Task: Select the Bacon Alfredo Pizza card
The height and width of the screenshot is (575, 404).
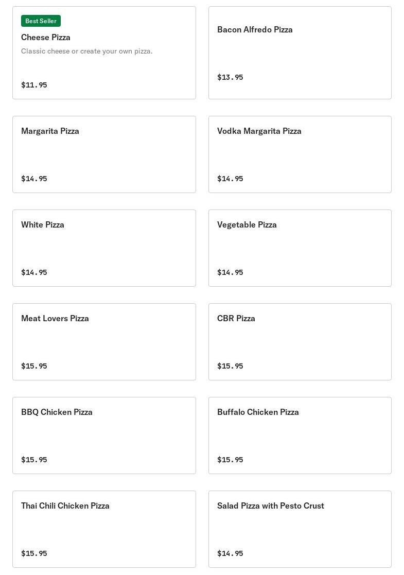Action: pyautogui.click(x=300, y=53)
